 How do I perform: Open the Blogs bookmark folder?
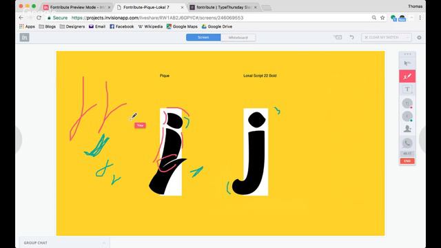click(x=48, y=26)
